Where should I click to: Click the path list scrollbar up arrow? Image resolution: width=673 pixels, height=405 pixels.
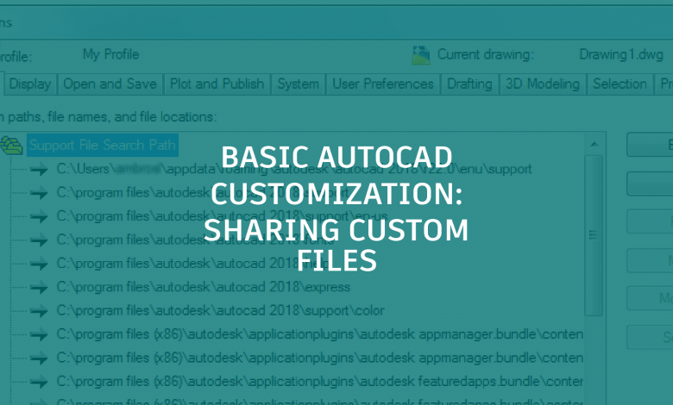[x=593, y=142]
